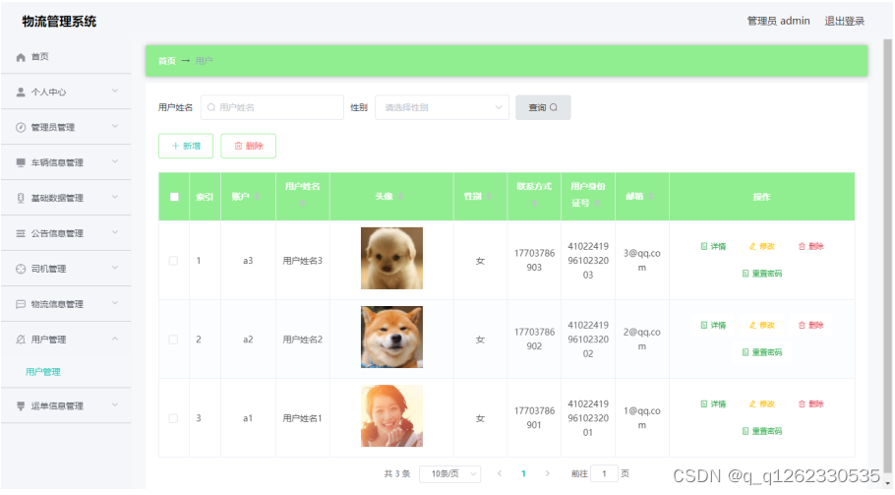Check the checkbox for row a1
Viewport: 895px width, 495px height.
pyautogui.click(x=173, y=418)
